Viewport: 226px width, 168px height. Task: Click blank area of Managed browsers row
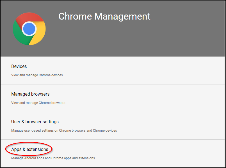click(154, 98)
